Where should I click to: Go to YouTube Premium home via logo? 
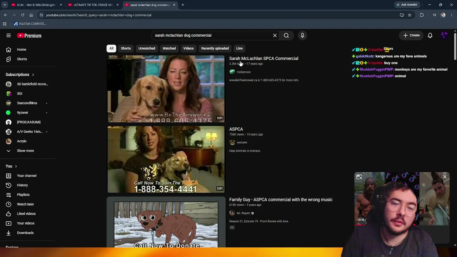29,36
